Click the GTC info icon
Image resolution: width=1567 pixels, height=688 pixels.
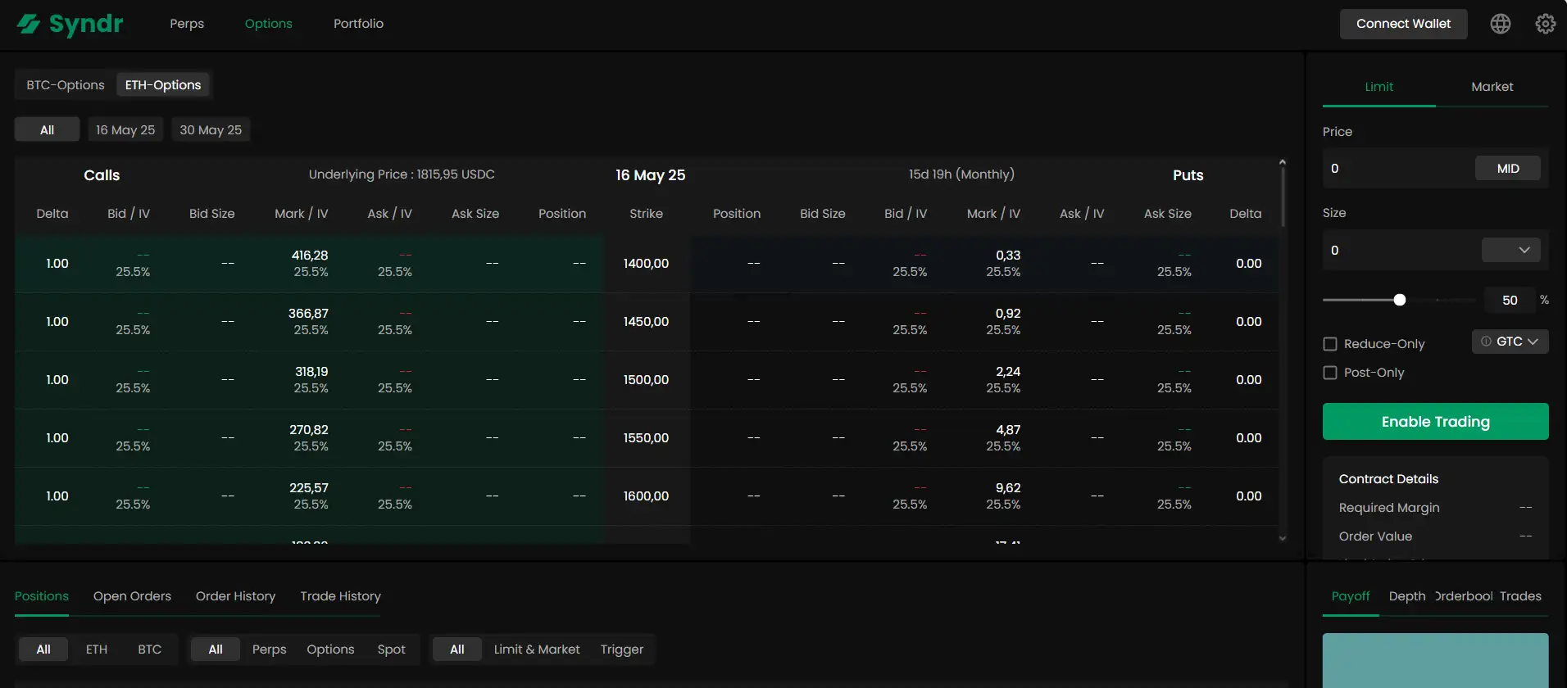pos(1486,342)
